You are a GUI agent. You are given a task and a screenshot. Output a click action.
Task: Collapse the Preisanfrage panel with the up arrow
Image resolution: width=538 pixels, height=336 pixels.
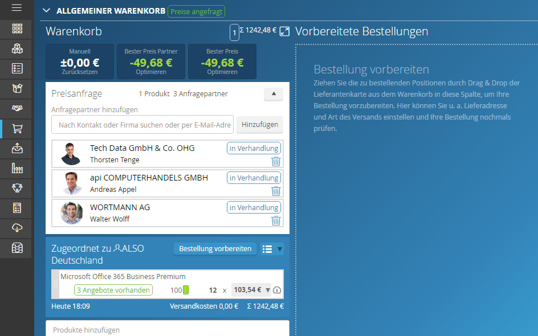tap(273, 94)
